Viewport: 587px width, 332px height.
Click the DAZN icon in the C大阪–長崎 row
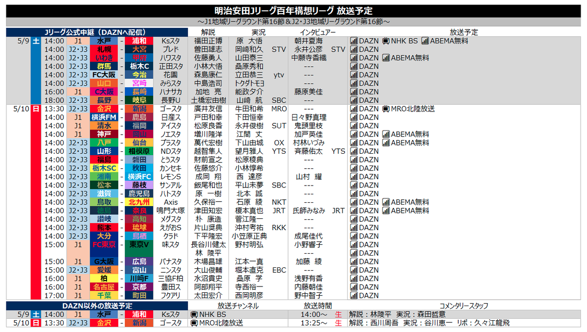tap(354, 92)
